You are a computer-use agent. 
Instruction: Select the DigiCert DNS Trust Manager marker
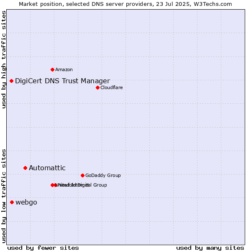(11, 81)
